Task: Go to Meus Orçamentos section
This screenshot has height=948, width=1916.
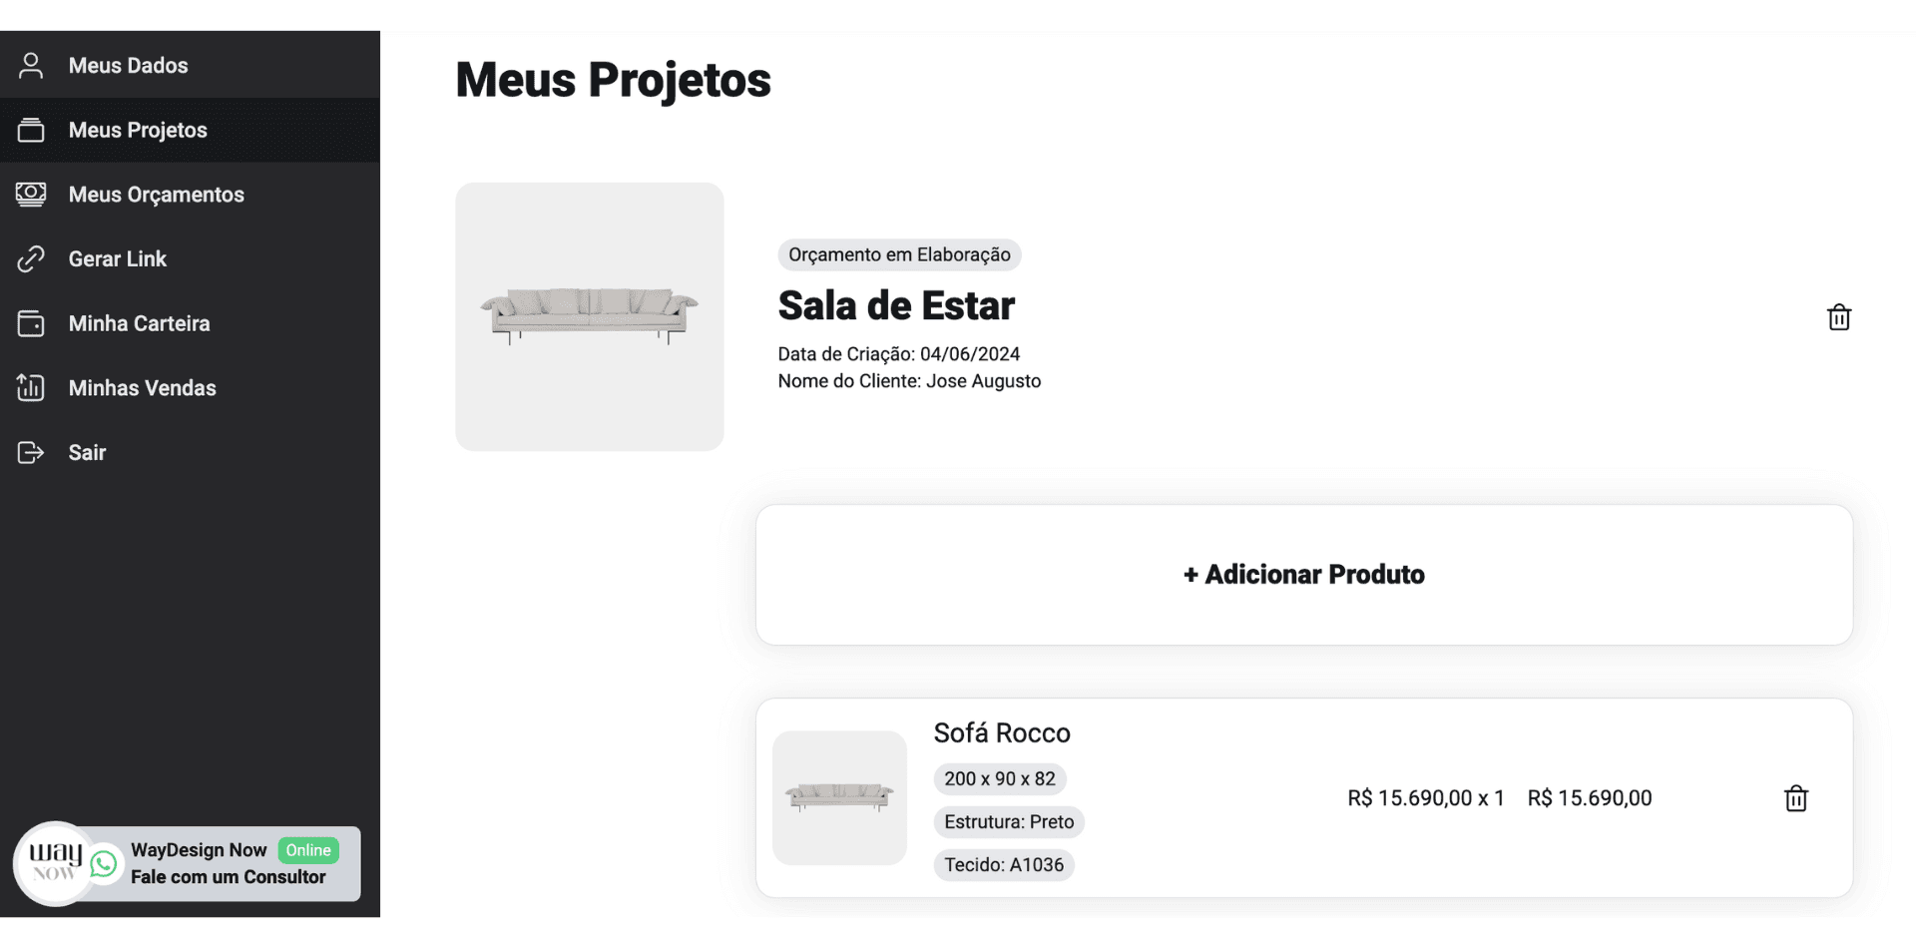Action: click(x=156, y=195)
